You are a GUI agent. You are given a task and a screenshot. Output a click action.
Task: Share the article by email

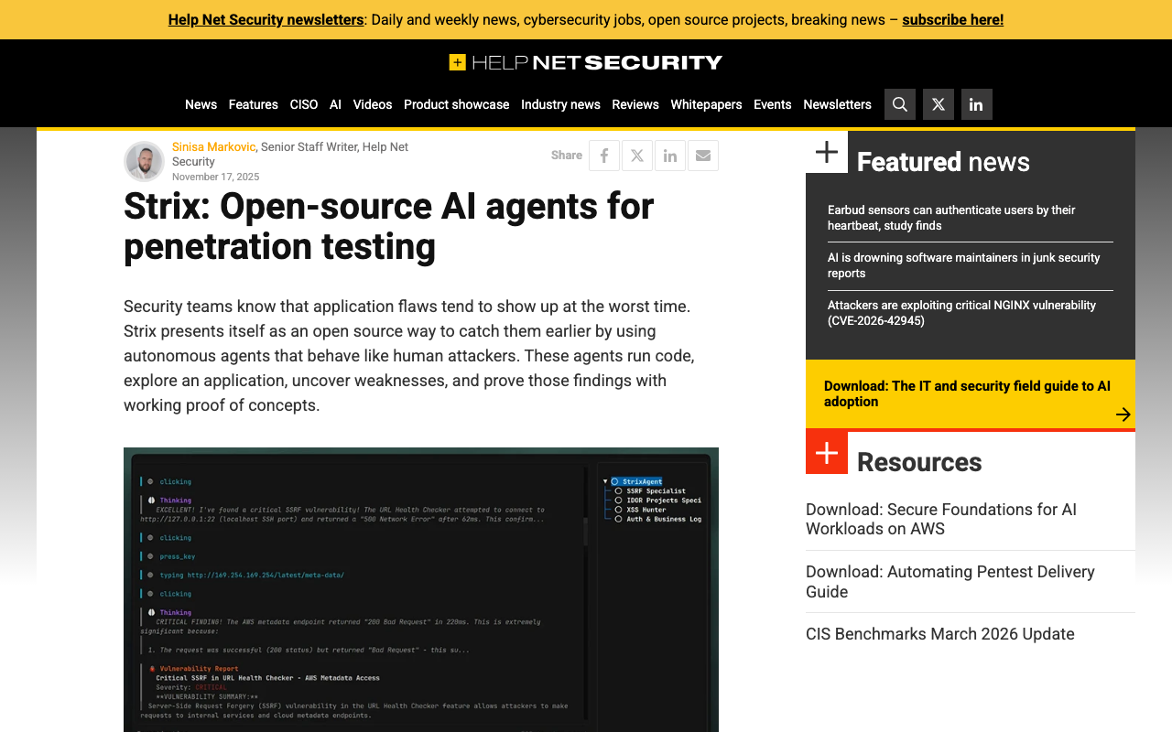click(x=703, y=156)
